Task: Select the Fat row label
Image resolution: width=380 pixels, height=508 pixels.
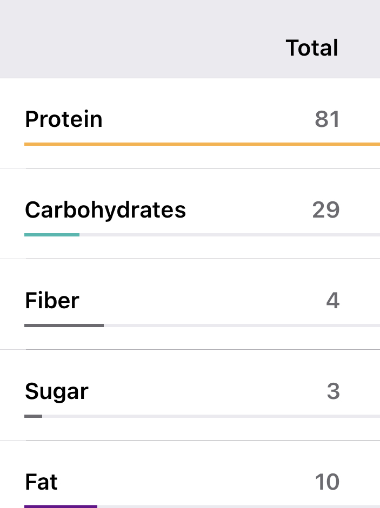Action: point(42,482)
